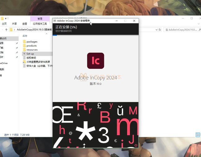Open the 共享 ribbon tab
This screenshot has width=201, height=157.
pos(14,24)
